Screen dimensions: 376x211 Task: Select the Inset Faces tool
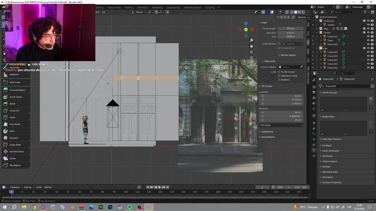pyautogui.click(x=16, y=97)
